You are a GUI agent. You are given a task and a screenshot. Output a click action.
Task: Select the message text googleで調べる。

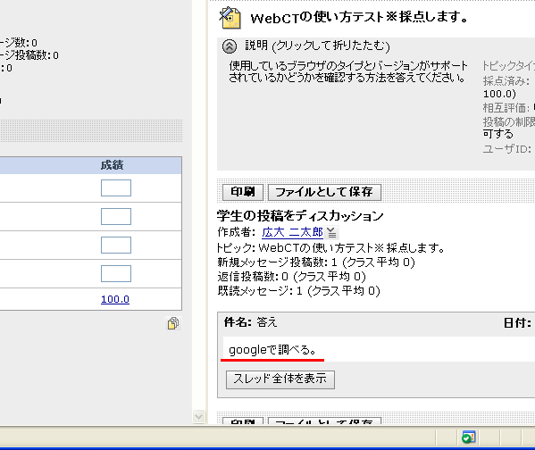pyautogui.click(x=272, y=350)
